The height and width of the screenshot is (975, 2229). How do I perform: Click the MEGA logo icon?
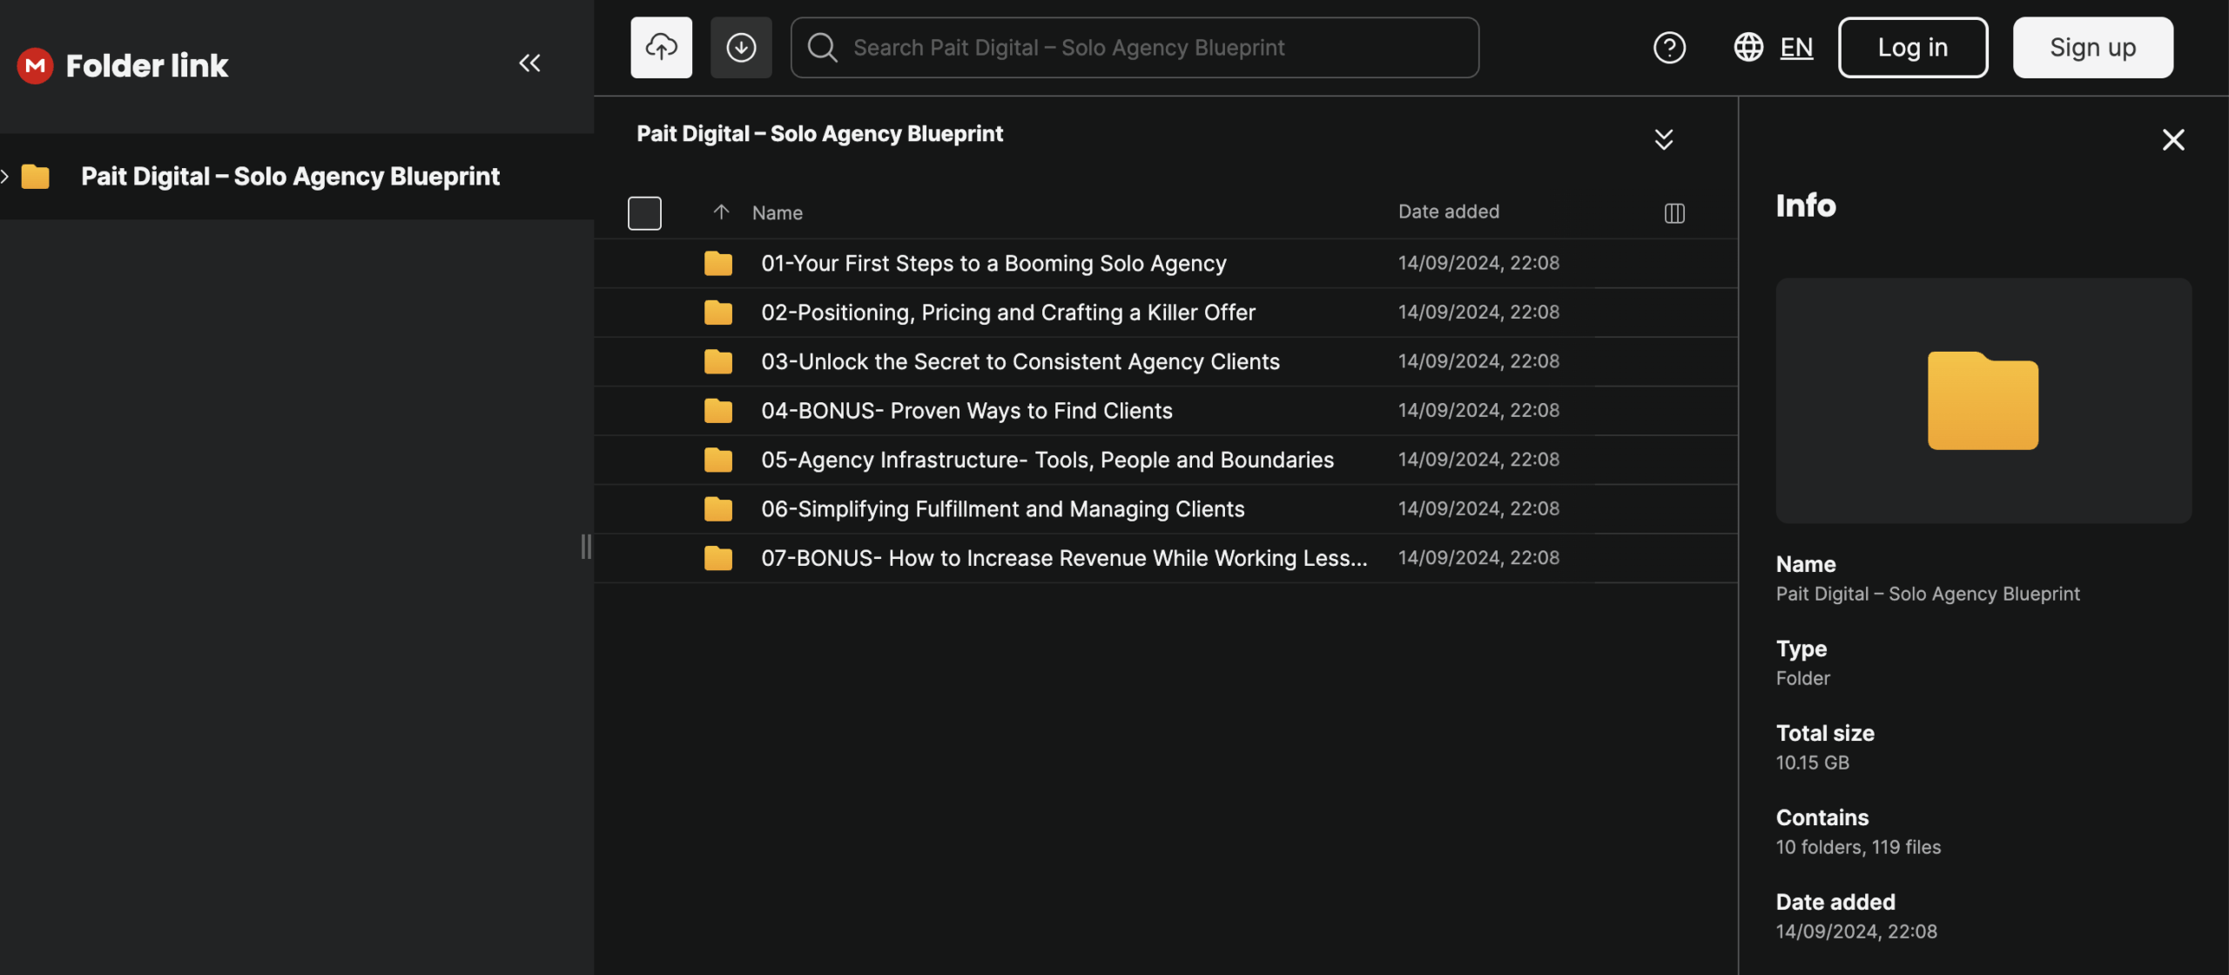pyautogui.click(x=35, y=65)
